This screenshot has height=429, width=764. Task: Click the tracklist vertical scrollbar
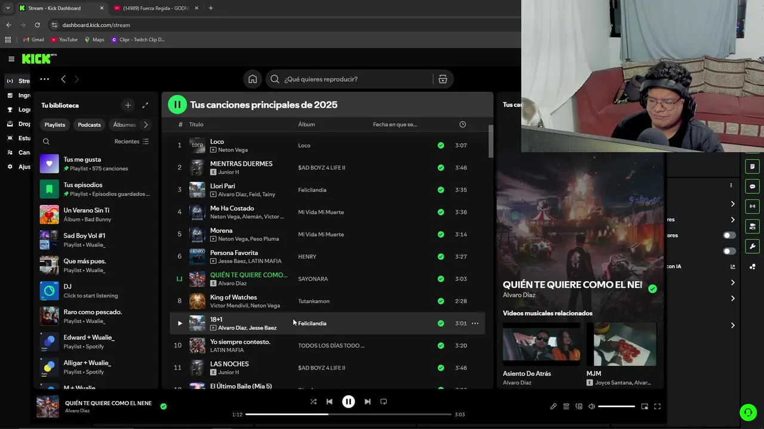(491, 142)
